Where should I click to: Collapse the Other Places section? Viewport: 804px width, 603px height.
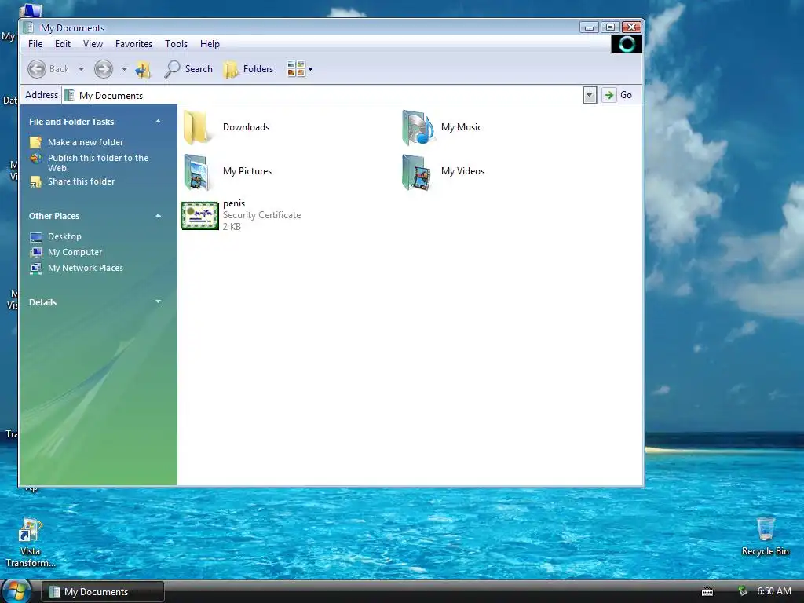coord(158,216)
